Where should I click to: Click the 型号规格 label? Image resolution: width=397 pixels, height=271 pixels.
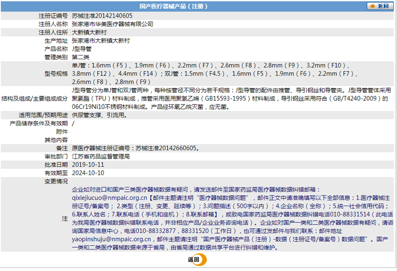[x=56, y=74]
